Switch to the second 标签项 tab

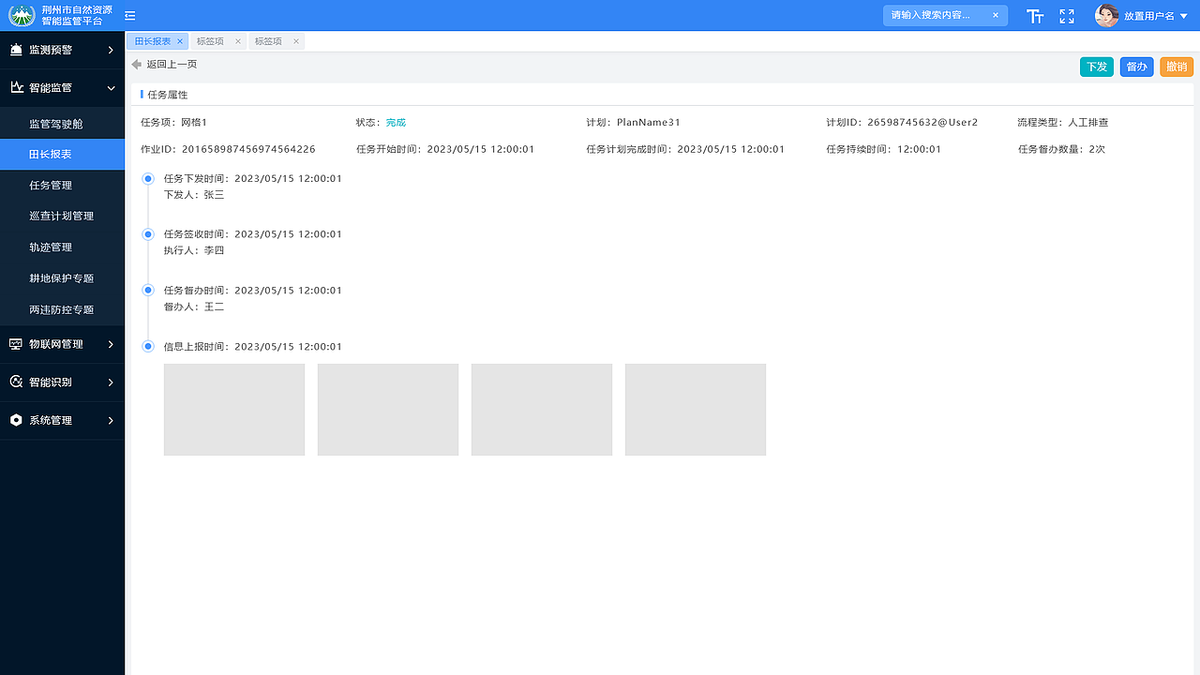point(276,41)
